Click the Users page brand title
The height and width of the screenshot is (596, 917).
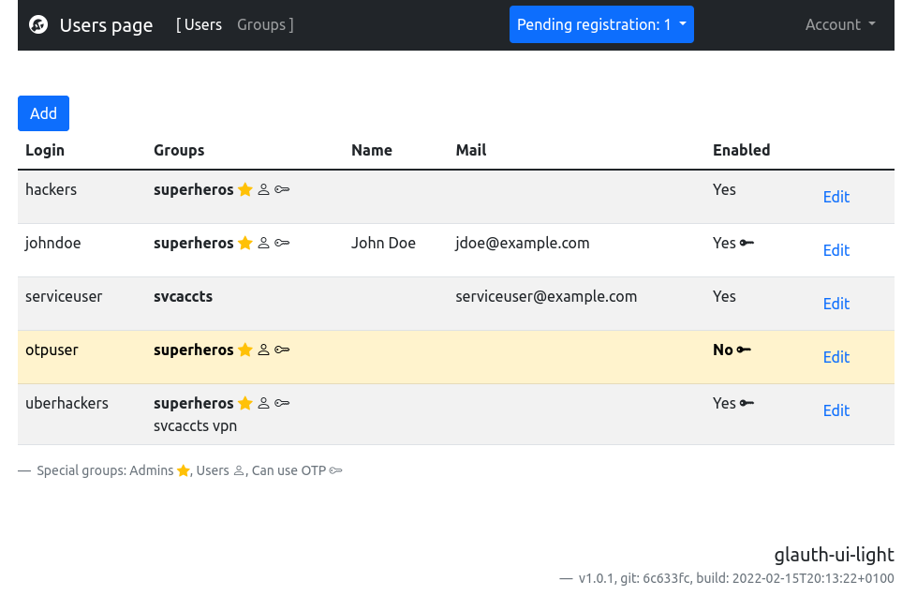click(106, 25)
